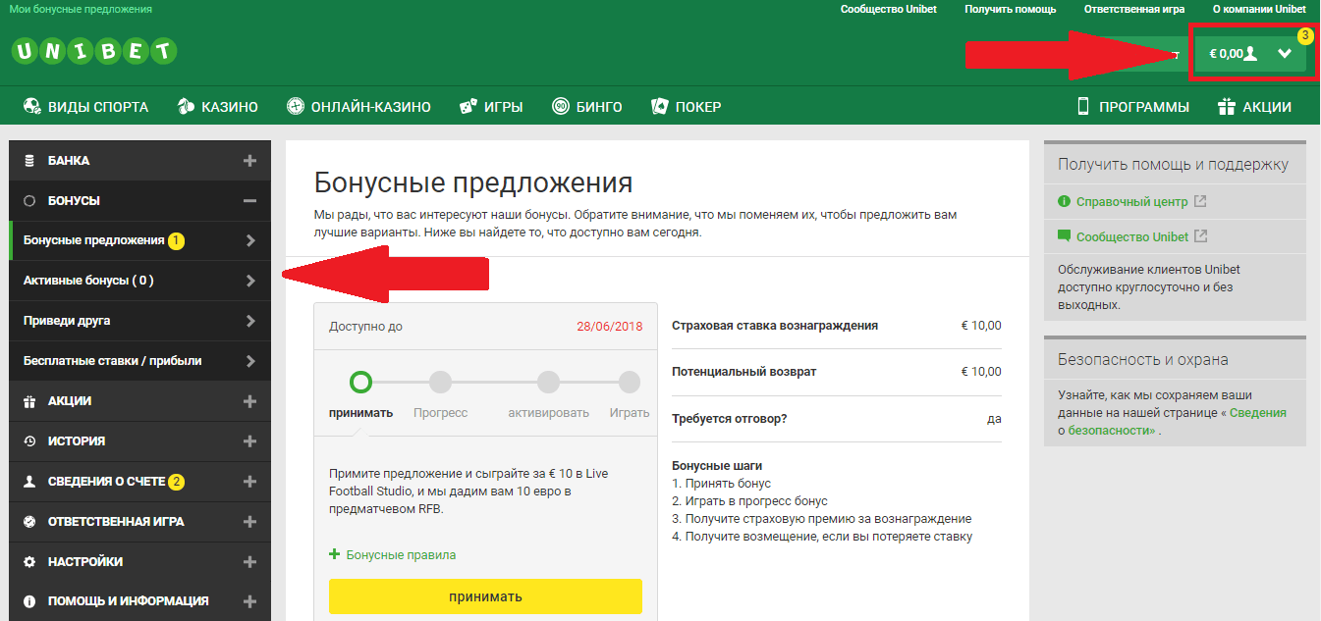This screenshot has height=621, width=1321.
Task: Open Приведи друга in sidebar
Action: [139, 321]
